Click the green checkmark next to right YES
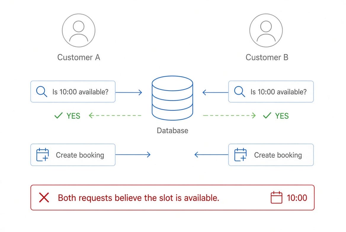Screen dimensions: 346x232 tap(267, 115)
